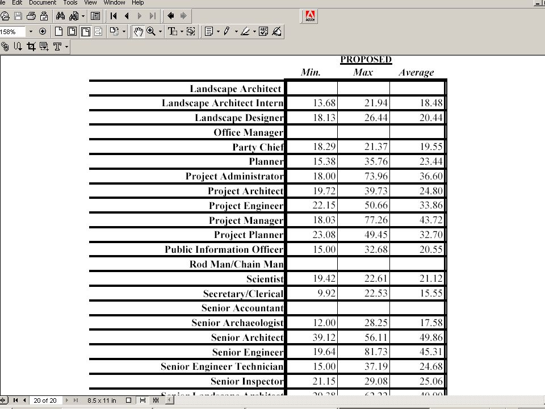Go to first page in top toolbar
This screenshot has height=409, width=545.
114,16
